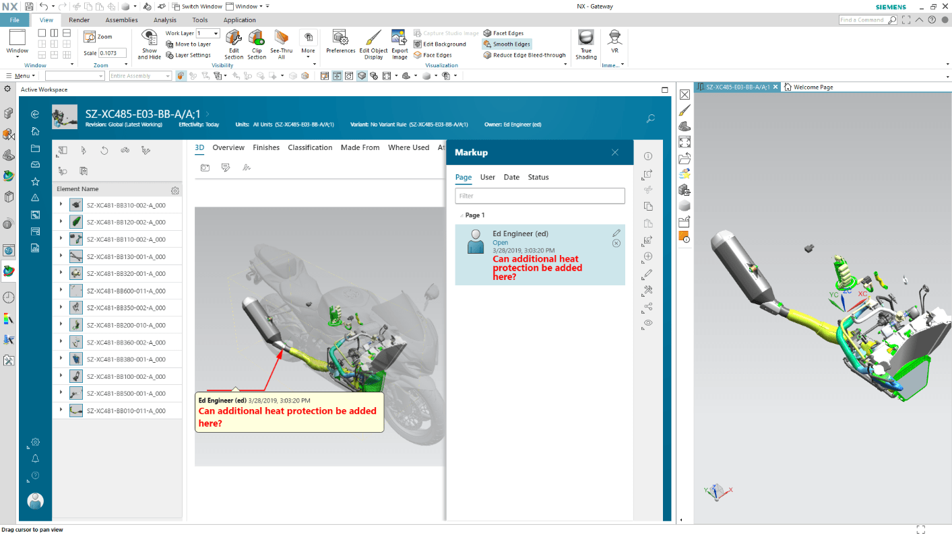Switch to the Assemblies ribbon tab
Viewport: 952px width, 535px height.
(121, 20)
